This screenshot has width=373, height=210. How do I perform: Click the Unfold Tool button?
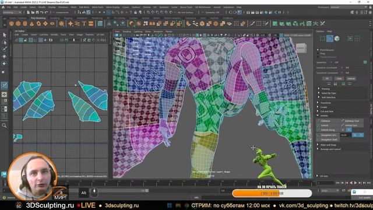352,125
